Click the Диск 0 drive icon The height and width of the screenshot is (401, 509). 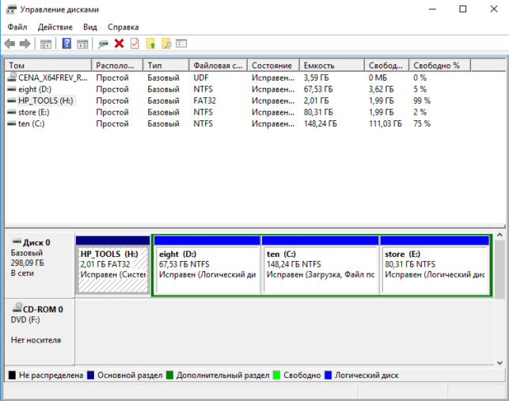tap(17, 241)
